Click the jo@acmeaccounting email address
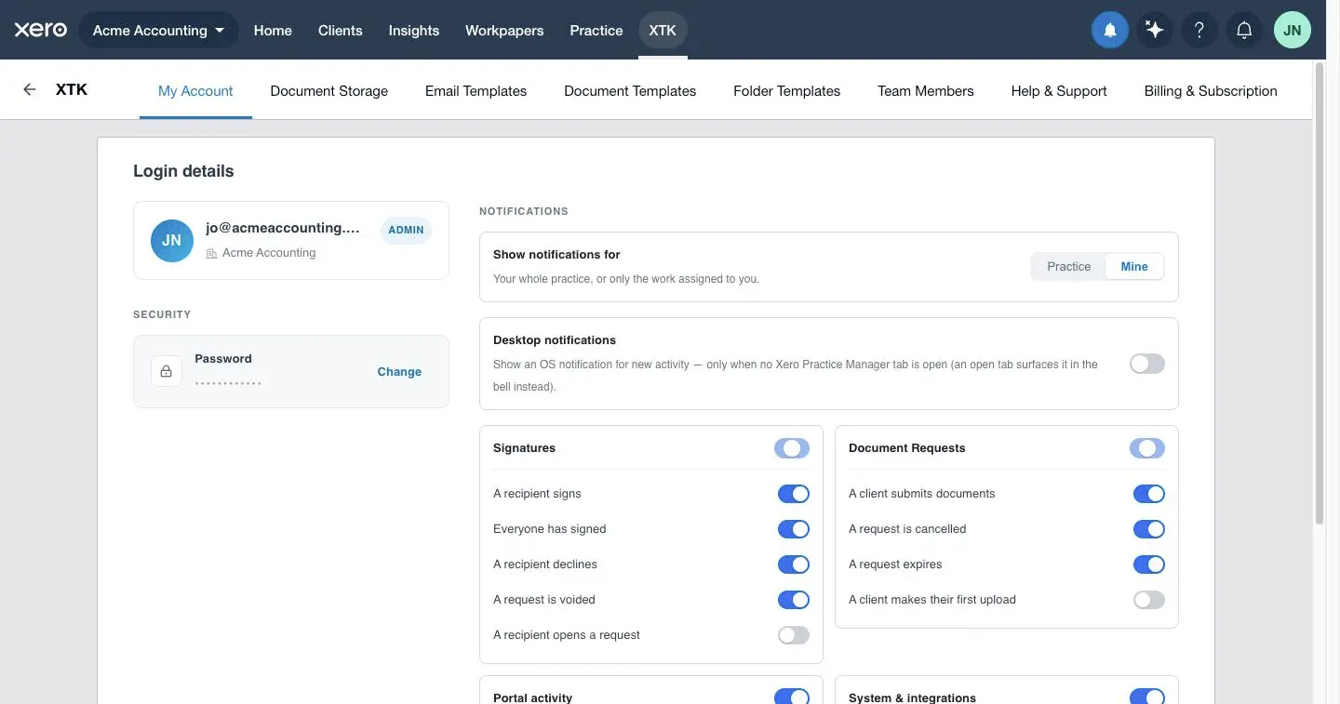The width and height of the screenshot is (1340, 704). coord(283,228)
